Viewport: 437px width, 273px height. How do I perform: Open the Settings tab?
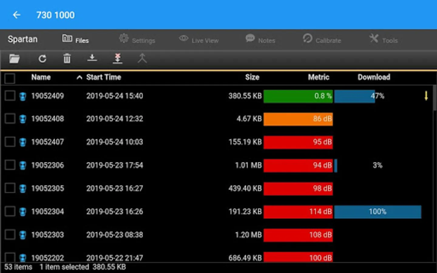click(x=137, y=39)
